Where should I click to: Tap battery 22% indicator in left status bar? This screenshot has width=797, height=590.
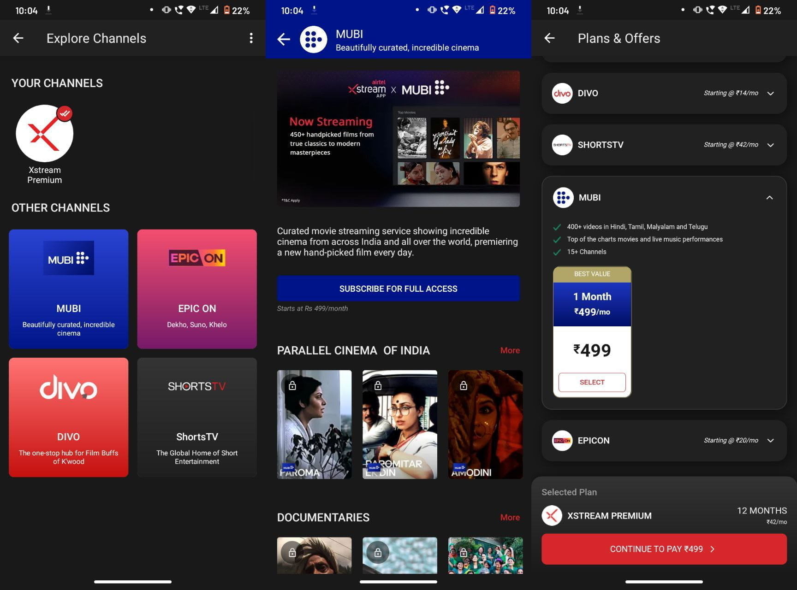[x=237, y=10]
